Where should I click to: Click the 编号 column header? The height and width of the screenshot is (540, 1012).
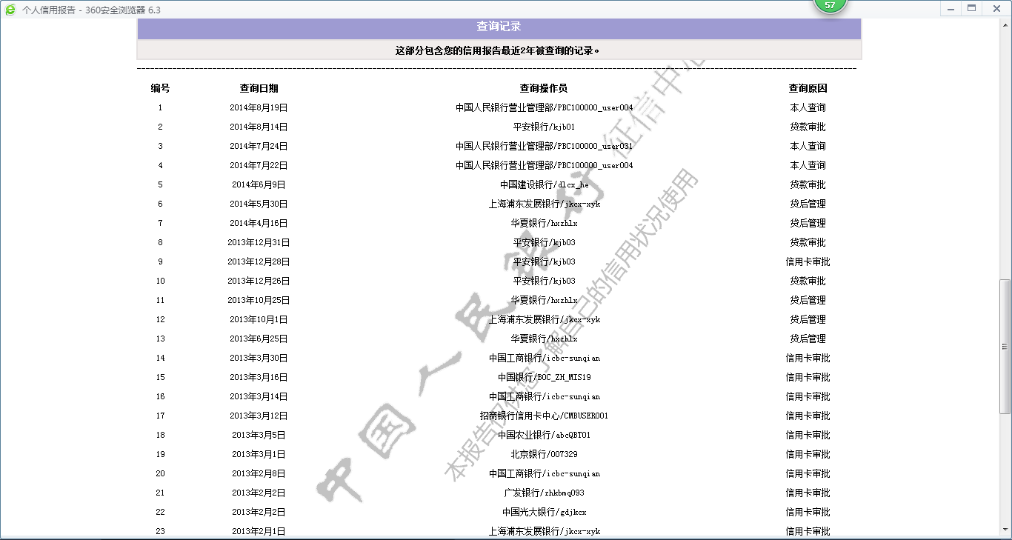click(x=160, y=88)
